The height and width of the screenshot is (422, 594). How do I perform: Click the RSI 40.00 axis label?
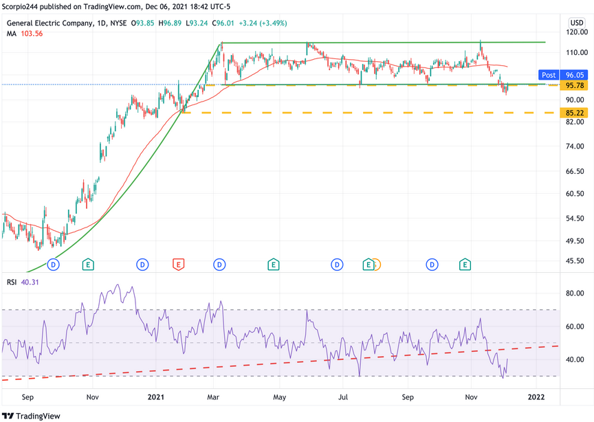(x=575, y=359)
